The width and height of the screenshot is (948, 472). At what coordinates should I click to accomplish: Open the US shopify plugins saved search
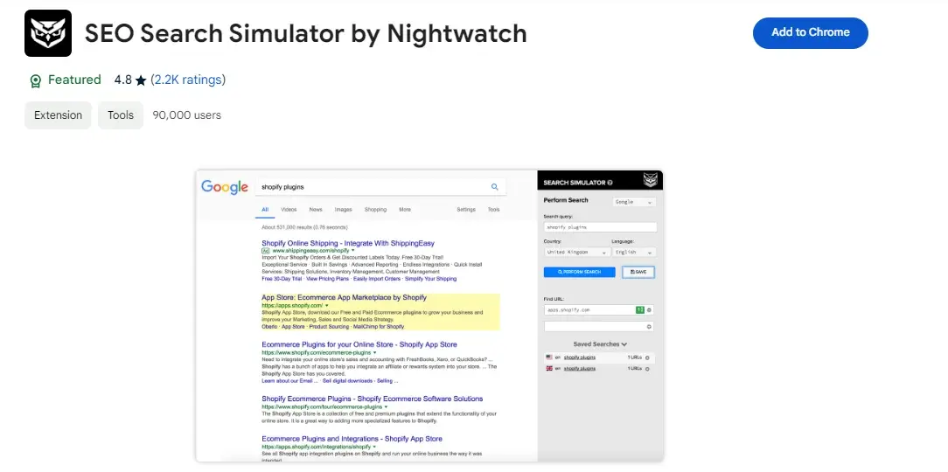[579, 357]
